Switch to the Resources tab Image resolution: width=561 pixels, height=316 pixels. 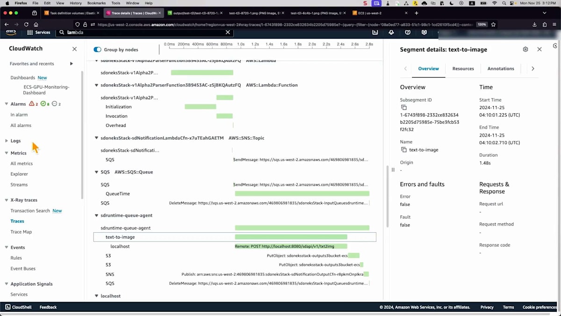pos(463,69)
